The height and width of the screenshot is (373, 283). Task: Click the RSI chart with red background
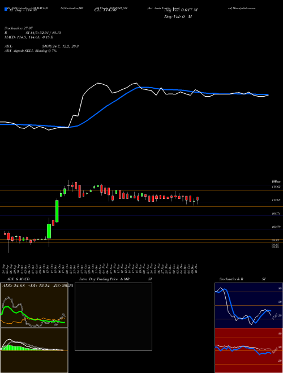coord(248,350)
